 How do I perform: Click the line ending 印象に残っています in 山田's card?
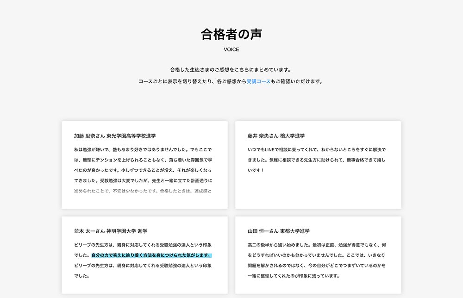(294, 276)
